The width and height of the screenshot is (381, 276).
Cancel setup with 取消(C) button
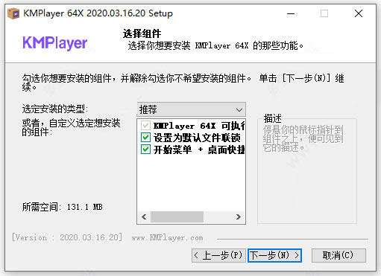click(x=339, y=255)
